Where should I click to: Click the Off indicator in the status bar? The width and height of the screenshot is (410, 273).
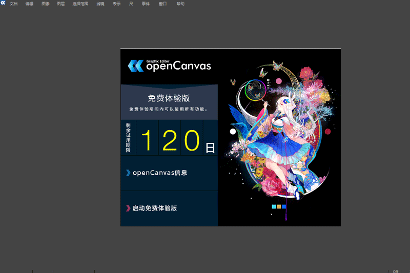pyautogui.click(x=395, y=271)
